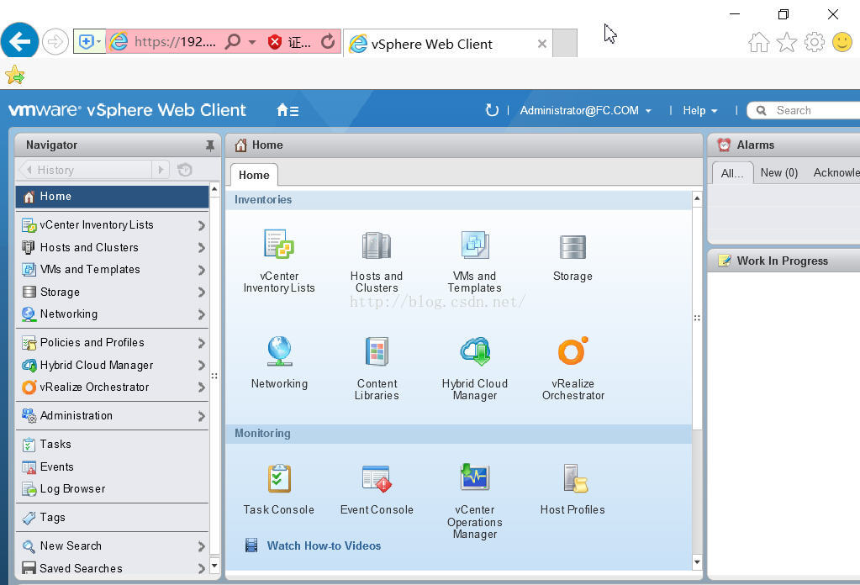
Task: Click Hybrid Cloud Manager in Navigator
Action: click(x=113, y=365)
